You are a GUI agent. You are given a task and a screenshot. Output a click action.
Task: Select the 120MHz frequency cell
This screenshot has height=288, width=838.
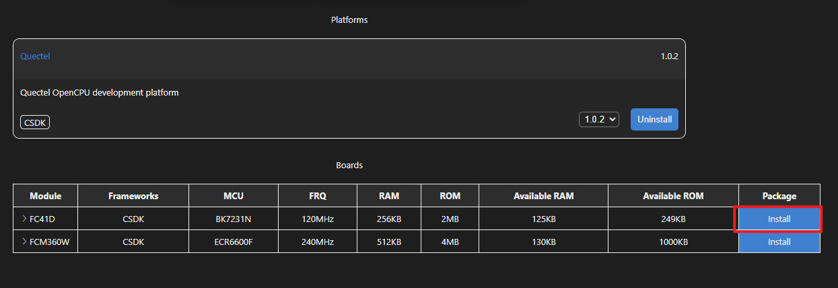[318, 219]
